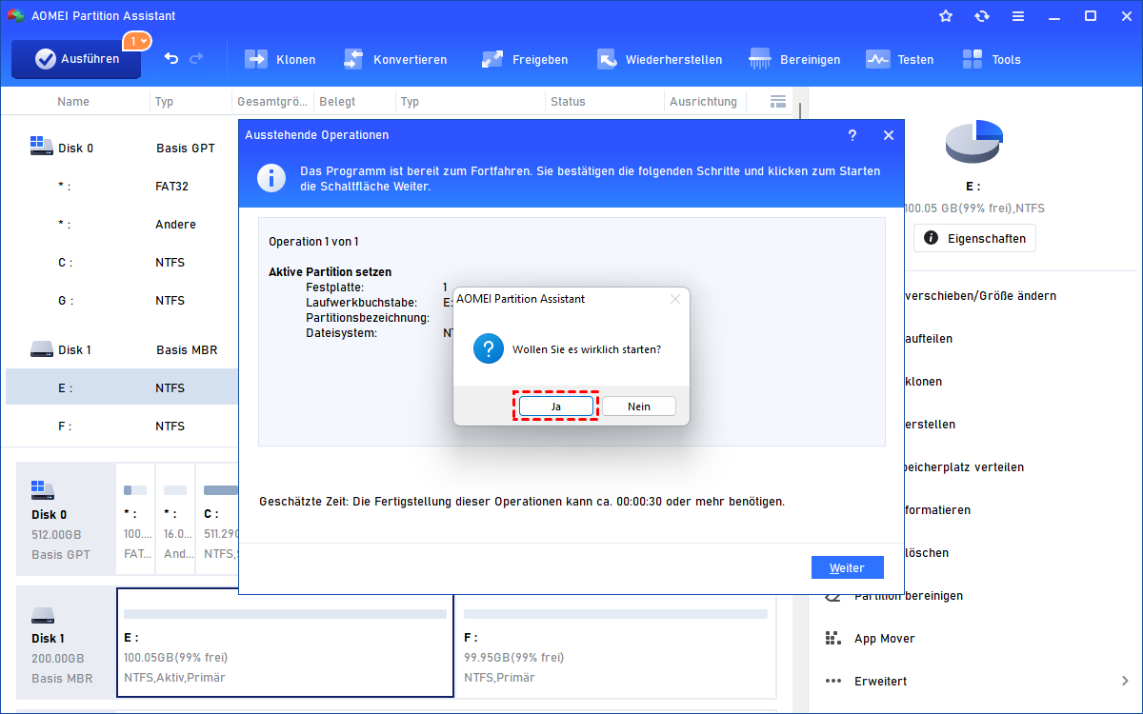Screen dimensions: 1143x714
Task: Open Eigenschaften for partition E
Action: [974, 238]
